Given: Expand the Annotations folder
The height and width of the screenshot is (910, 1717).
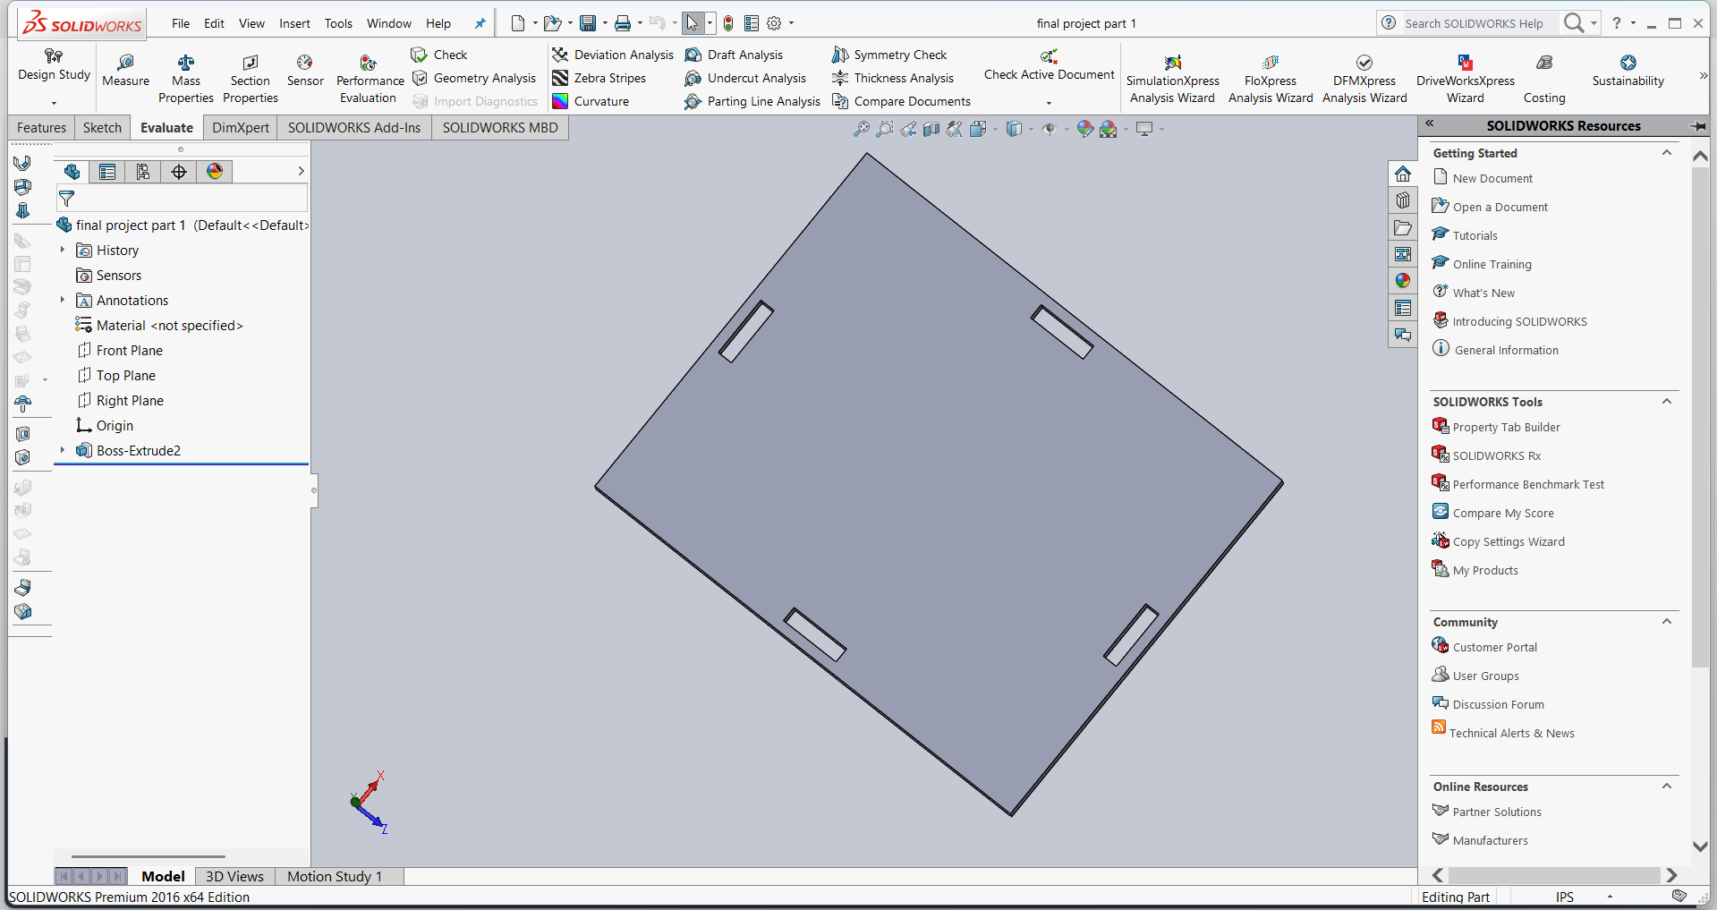Looking at the screenshot, I should [x=62, y=300].
